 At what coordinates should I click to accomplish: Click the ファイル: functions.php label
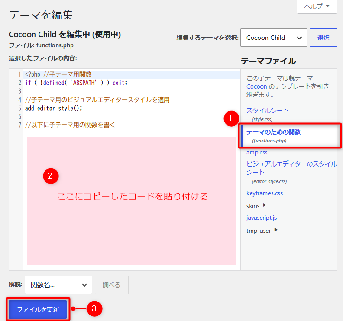click(41, 45)
